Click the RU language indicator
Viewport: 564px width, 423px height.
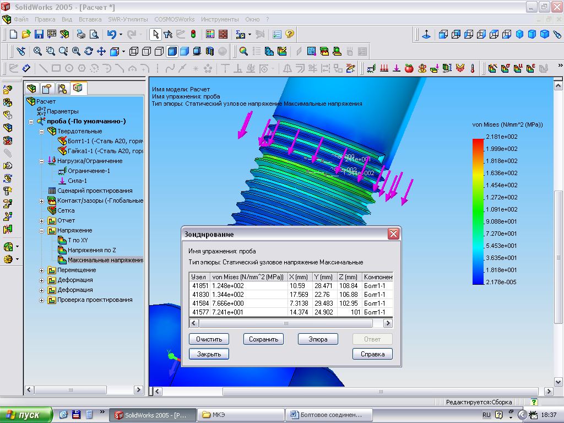(x=486, y=415)
